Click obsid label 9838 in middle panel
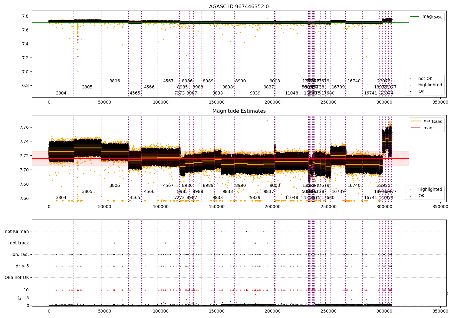Viewport: 454px width, 318px height. (x=228, y=192)
